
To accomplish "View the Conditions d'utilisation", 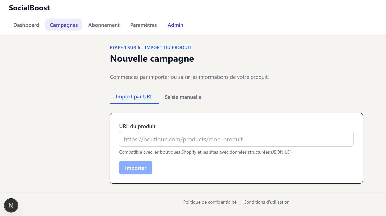I will 266,202.
